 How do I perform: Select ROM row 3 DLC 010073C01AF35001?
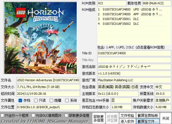131,19
